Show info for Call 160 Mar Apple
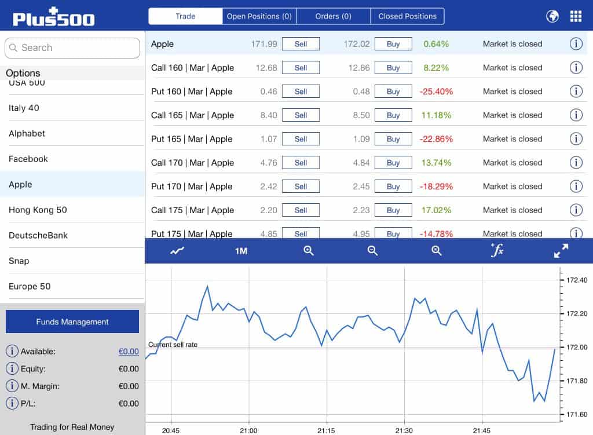The image size is (593, 435). coord(576,68)
